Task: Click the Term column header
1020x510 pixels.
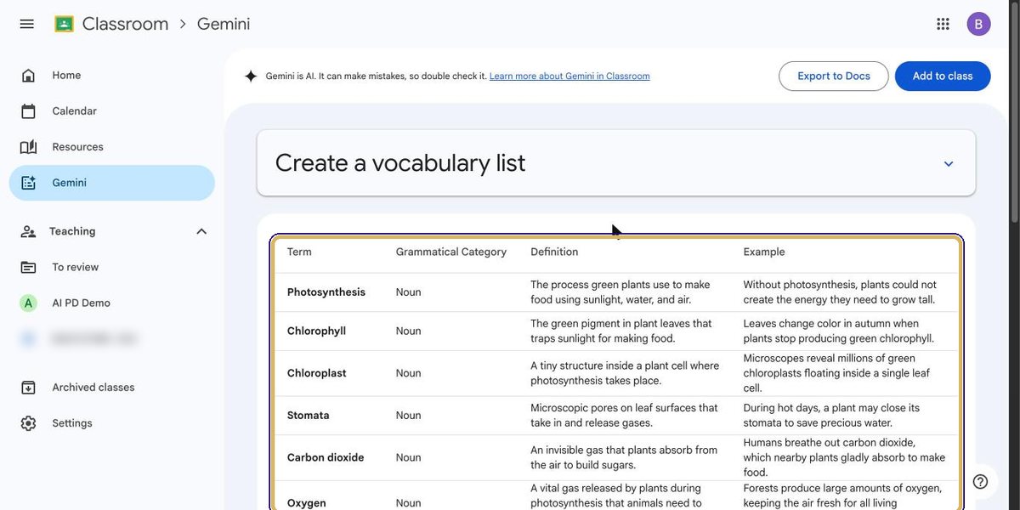Action: pos(299,252)
